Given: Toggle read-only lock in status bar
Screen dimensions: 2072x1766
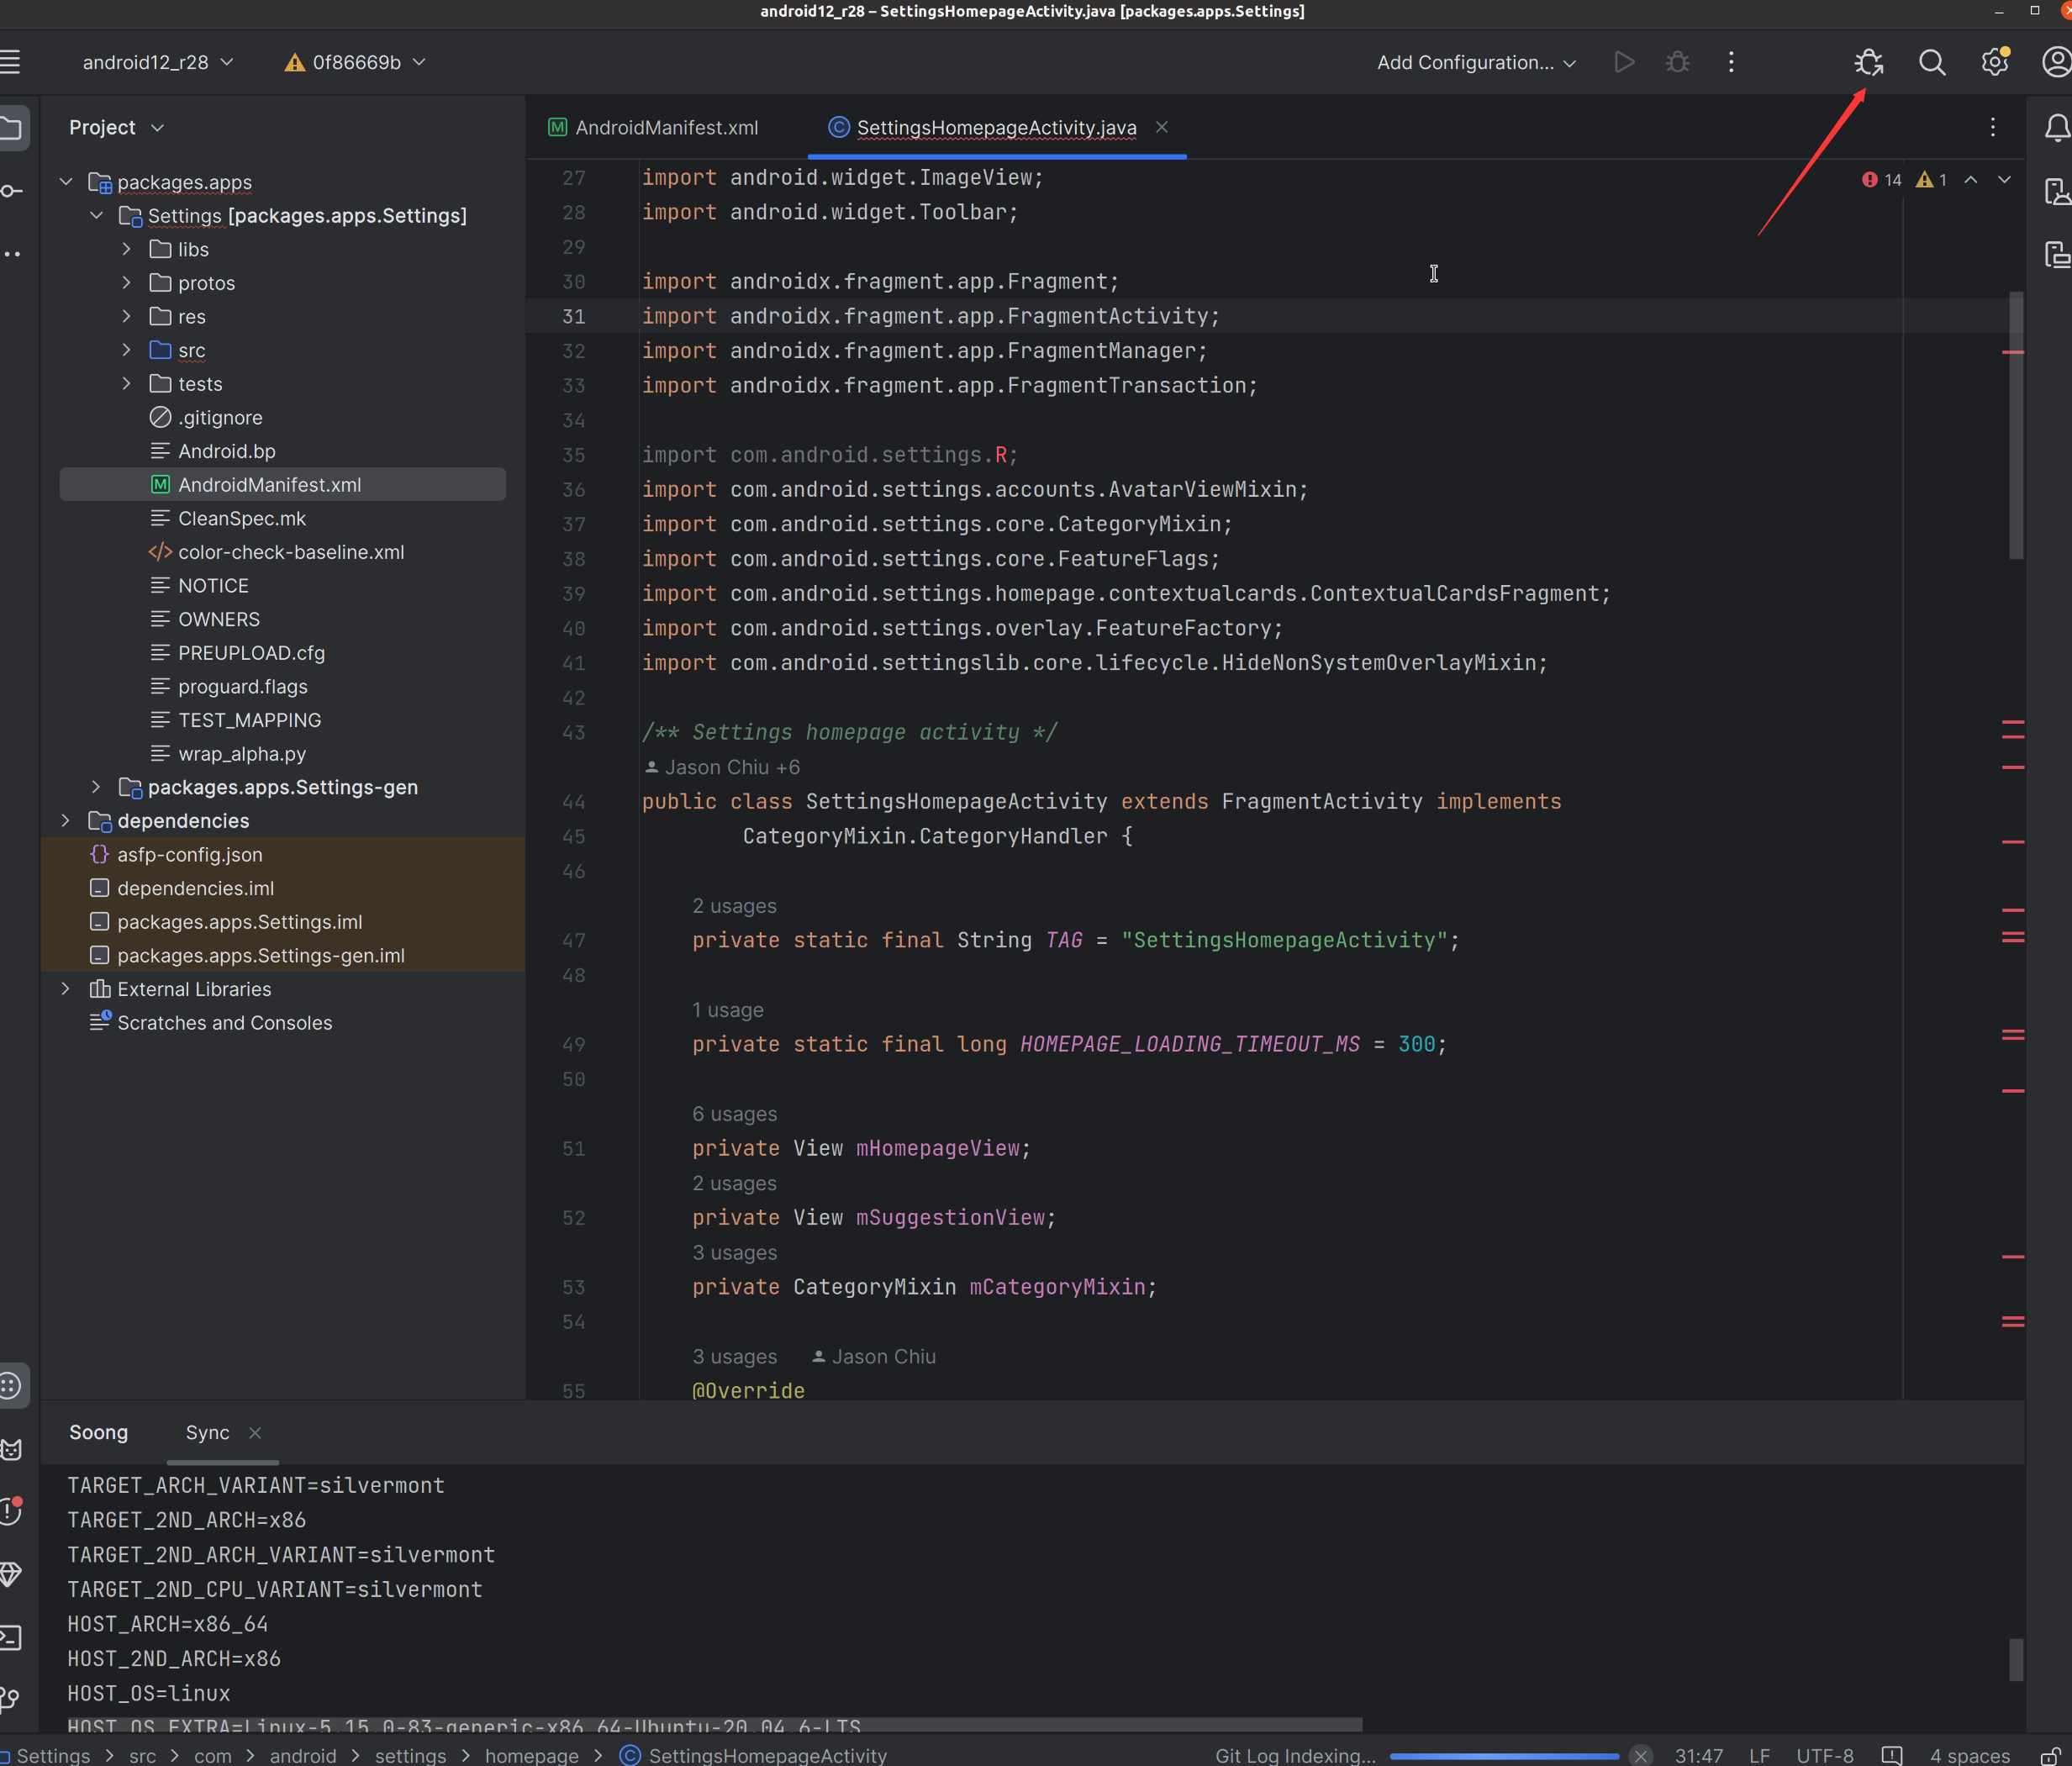Looking at the screenshot, I should pyautogui.click(x=2049, y=1755).
